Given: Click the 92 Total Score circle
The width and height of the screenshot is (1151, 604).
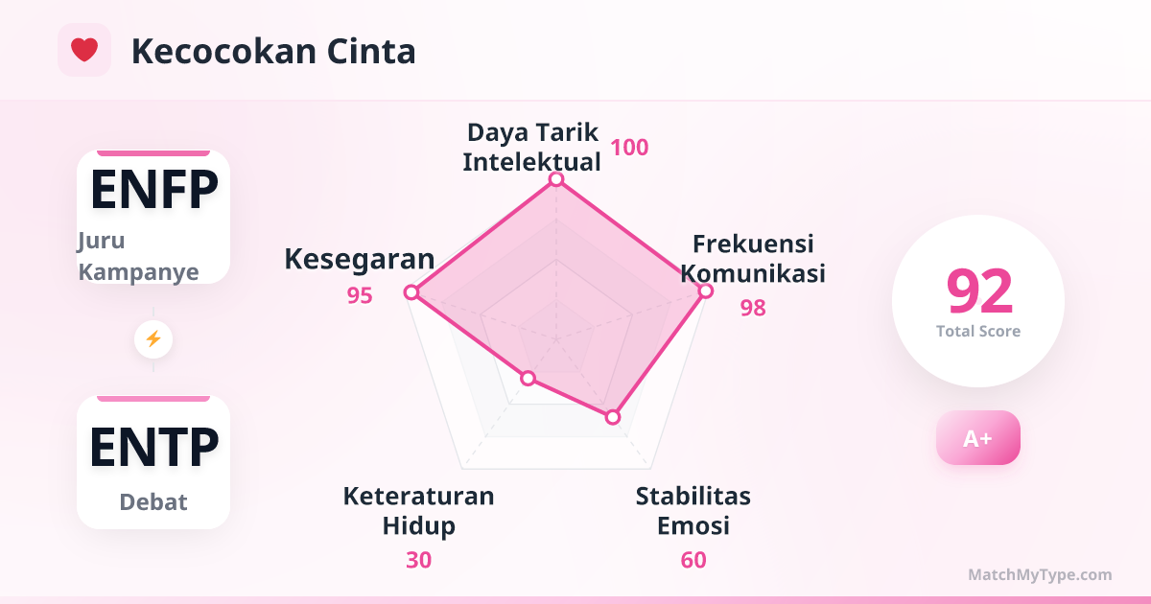Looking at the screenshot, I should point(977,301).
